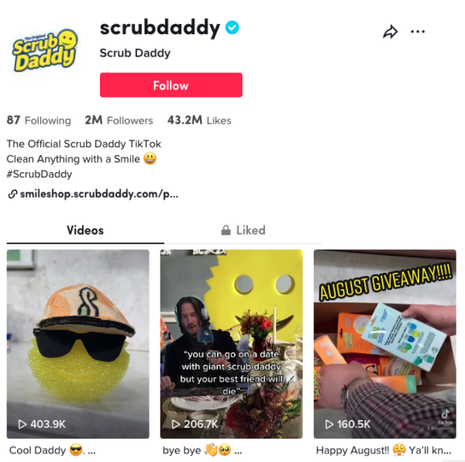Click the Scrub Daddy profile avatar
The width and height of the screenshot is (465, 462).
coord(45,50)
